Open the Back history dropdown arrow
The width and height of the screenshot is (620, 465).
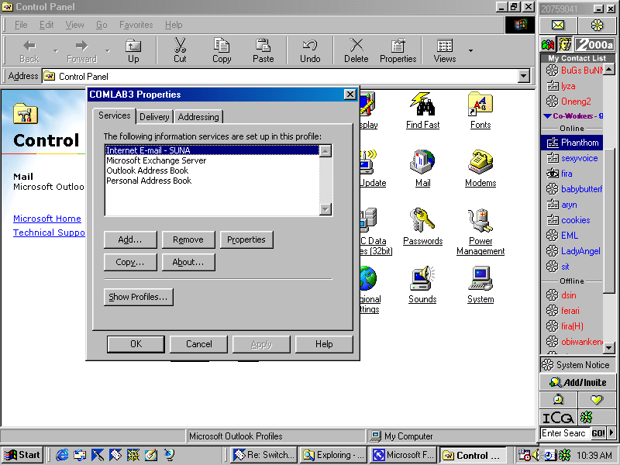(55, 50)
